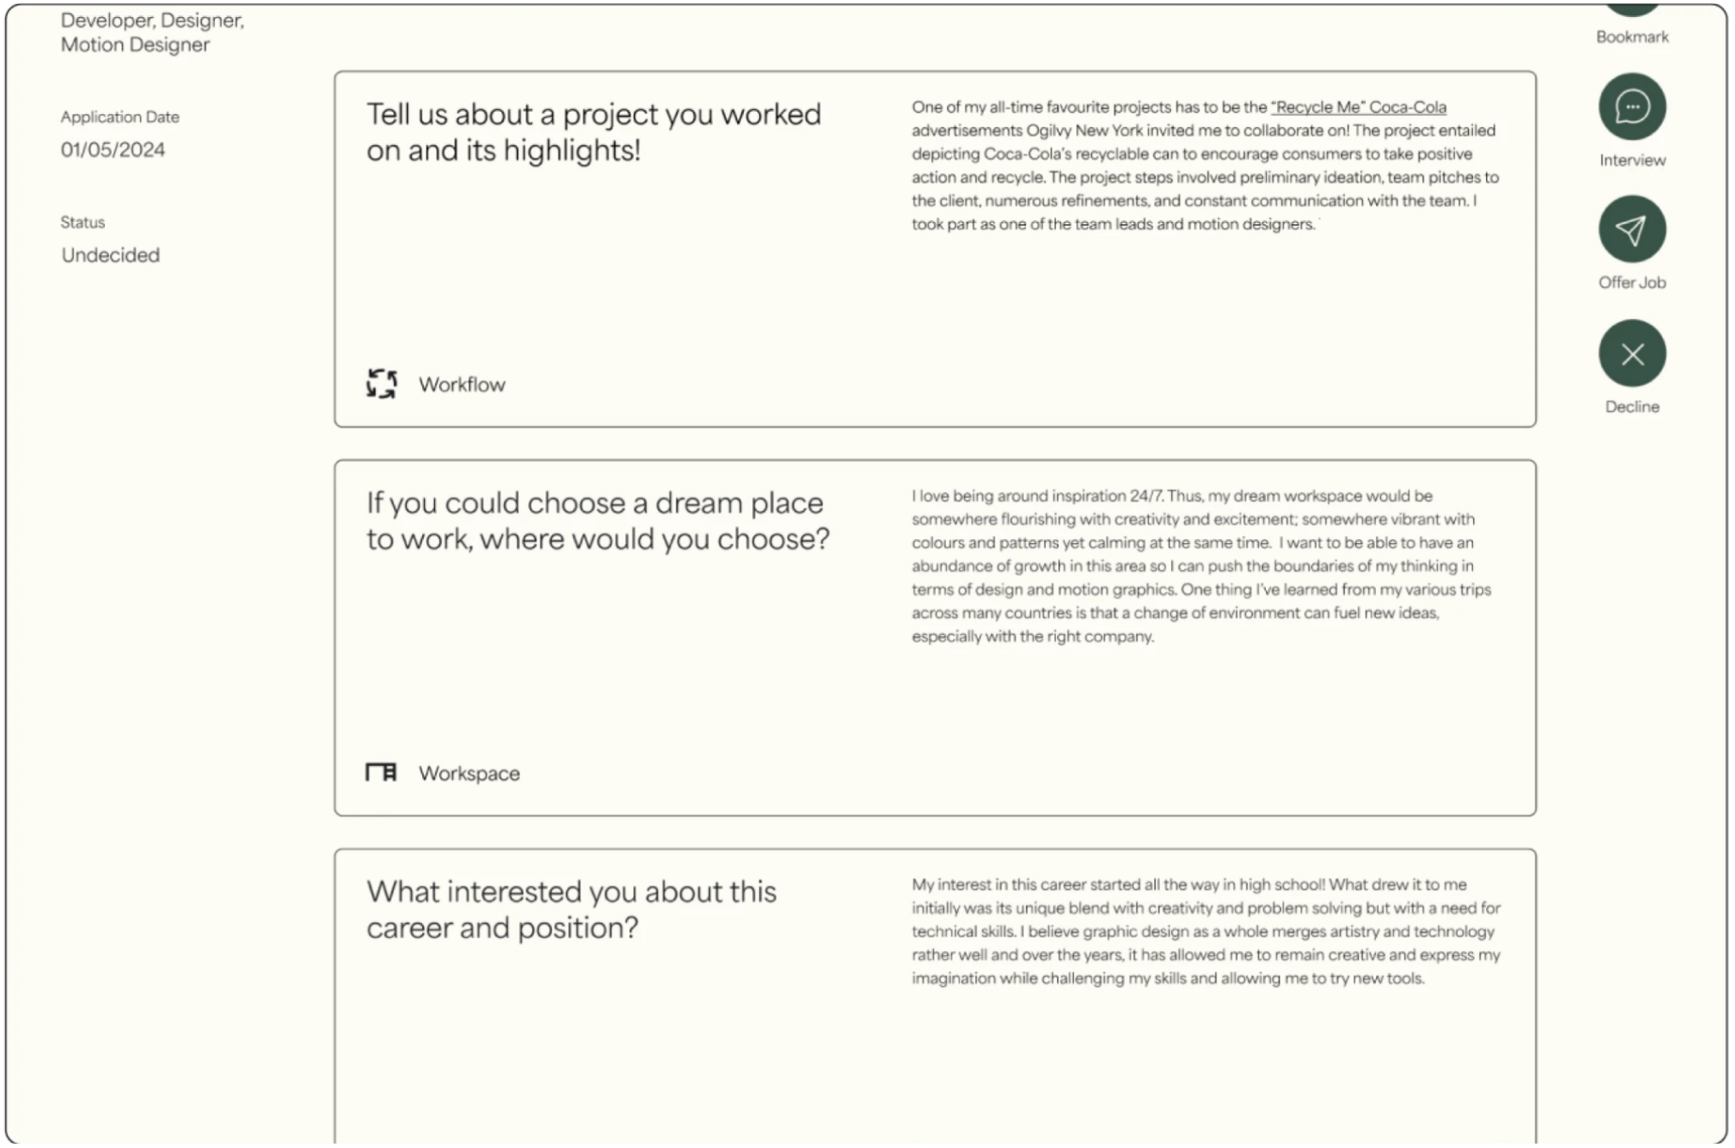Click the Workflow arrows icon
Image resolution: width=1735 pixels, height=1148 pixels.
381,384
